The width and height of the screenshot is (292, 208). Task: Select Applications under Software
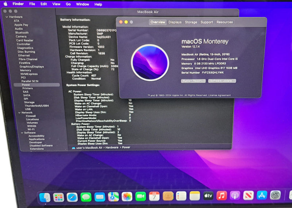[36, 139]
